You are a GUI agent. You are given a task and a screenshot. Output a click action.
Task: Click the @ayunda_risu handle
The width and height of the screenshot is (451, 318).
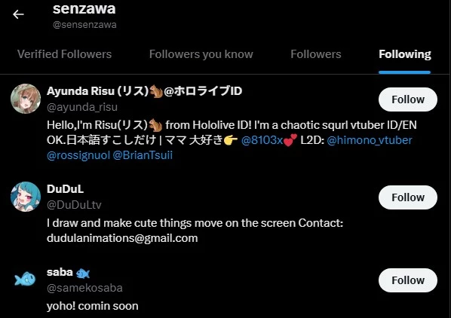click(x=82, y=107)
